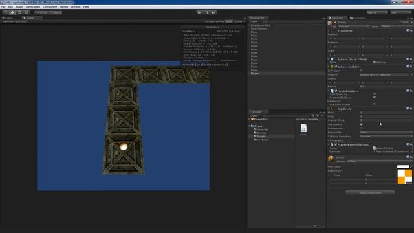The height and width of the screenshot is (233, 414).
Task: Click the Favorites star entry
Action: tap(259, 119)
